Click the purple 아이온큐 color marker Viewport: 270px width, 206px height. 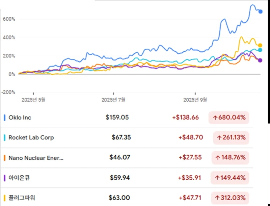point(4,178)
